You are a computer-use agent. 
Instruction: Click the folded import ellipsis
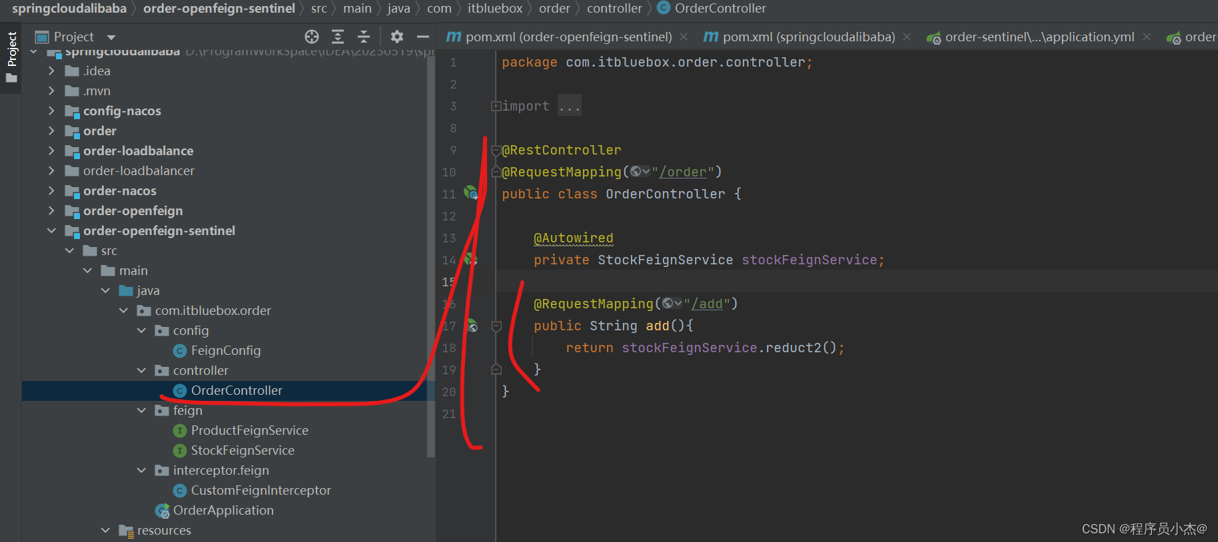(x=570, y=107)
